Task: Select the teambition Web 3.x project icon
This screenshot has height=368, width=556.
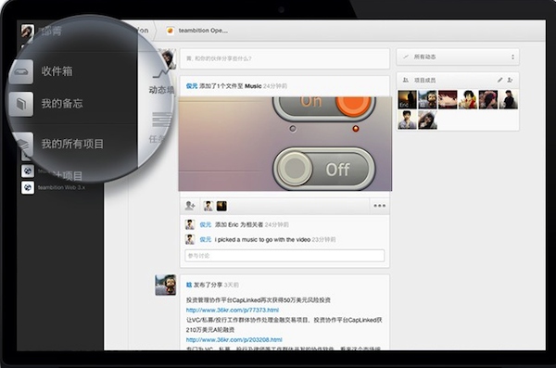Action: (28, 187)
